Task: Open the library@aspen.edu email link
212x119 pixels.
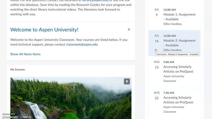Action: [95, 1]
